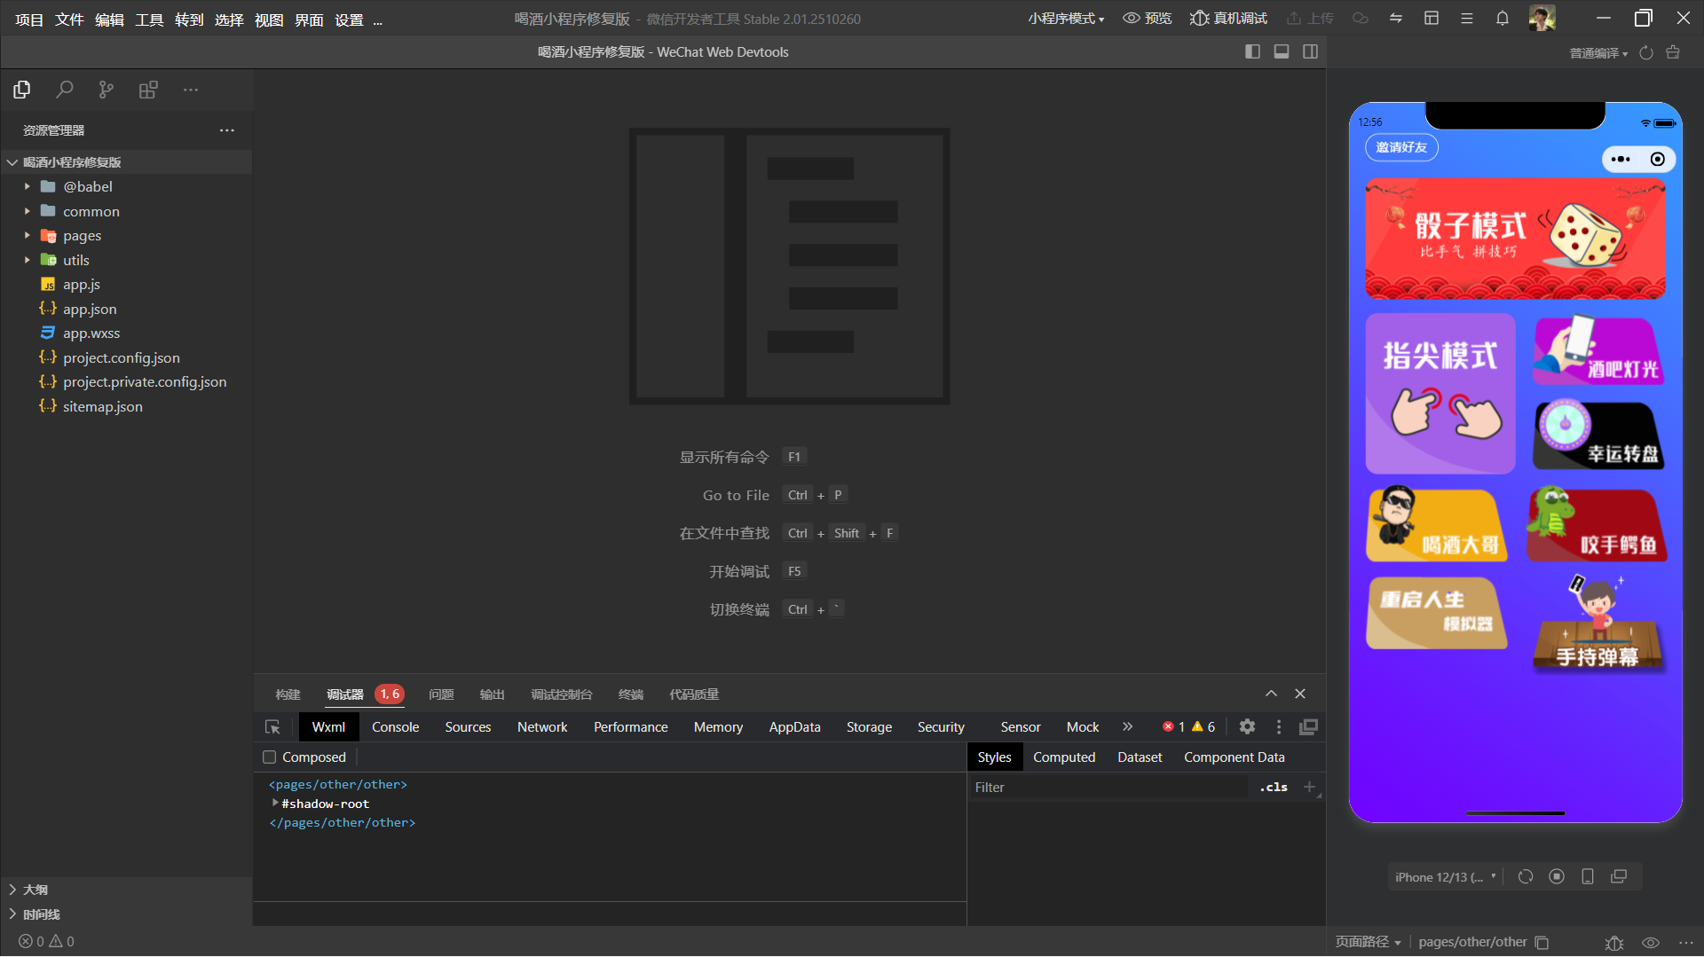Click the notification bell icon
This screenshot has height=957, width=1704.
coord(1502,19)
